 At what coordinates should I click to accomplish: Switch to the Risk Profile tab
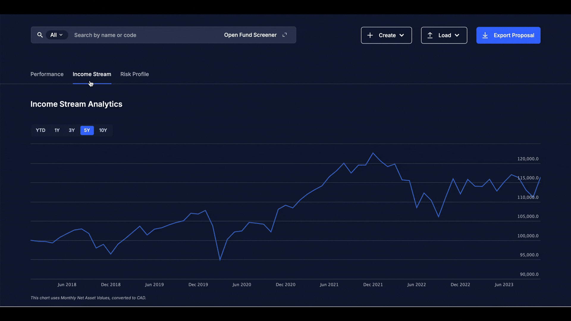click(x=134, y=74)
